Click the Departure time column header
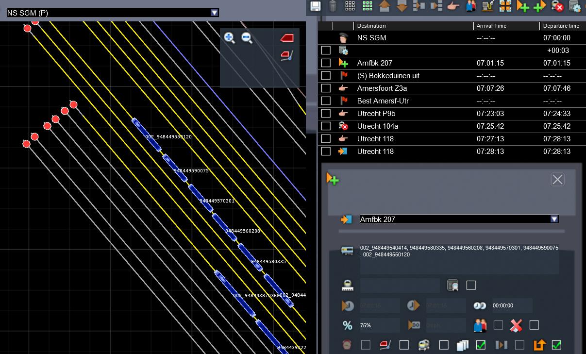This screenshot has width=586, height=354. 562,26
